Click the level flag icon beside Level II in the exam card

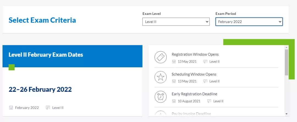click(x=48, y=108)
